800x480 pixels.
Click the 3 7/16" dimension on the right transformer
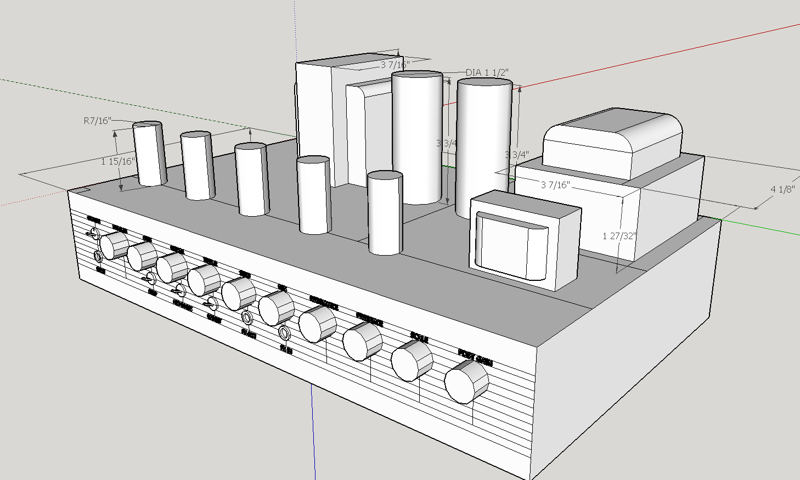pyautogui.click(x=555, y=185)
